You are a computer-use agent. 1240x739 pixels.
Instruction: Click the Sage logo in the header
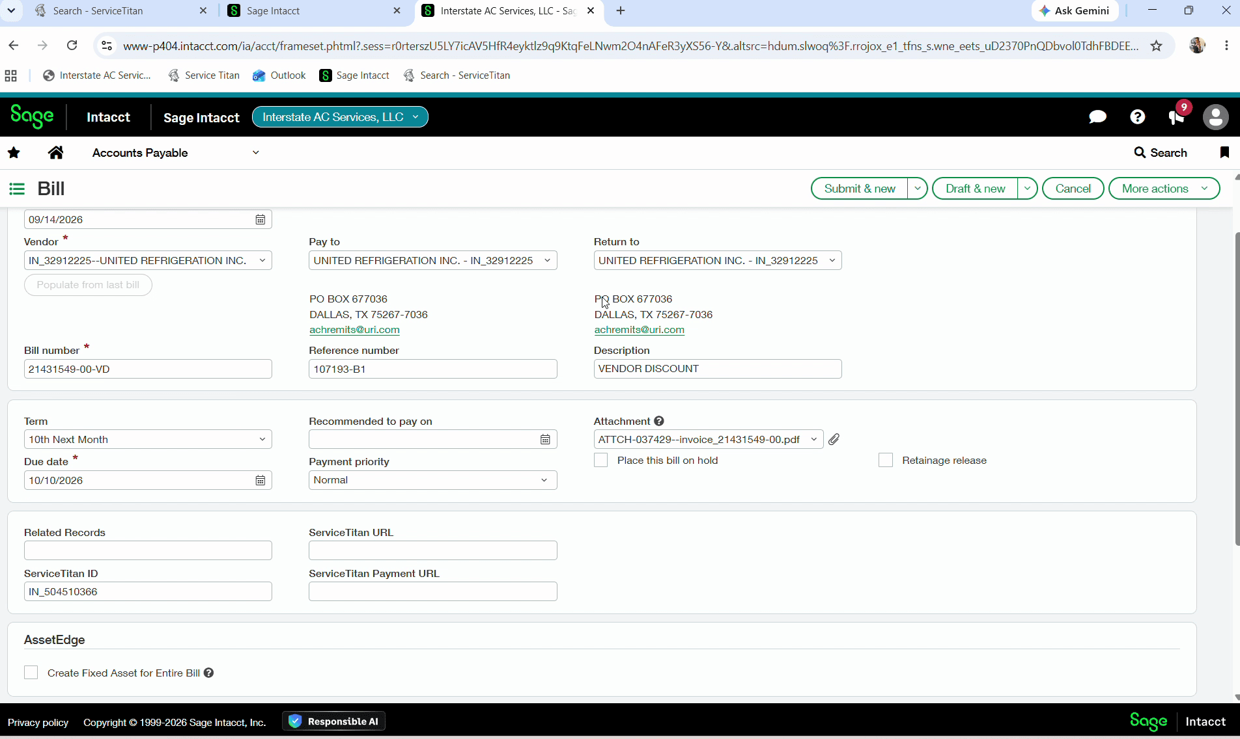tap(32, 117)
